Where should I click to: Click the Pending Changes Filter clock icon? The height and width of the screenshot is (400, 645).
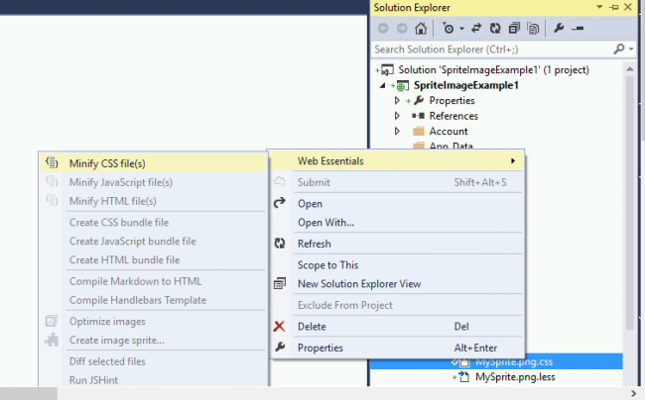447,28
